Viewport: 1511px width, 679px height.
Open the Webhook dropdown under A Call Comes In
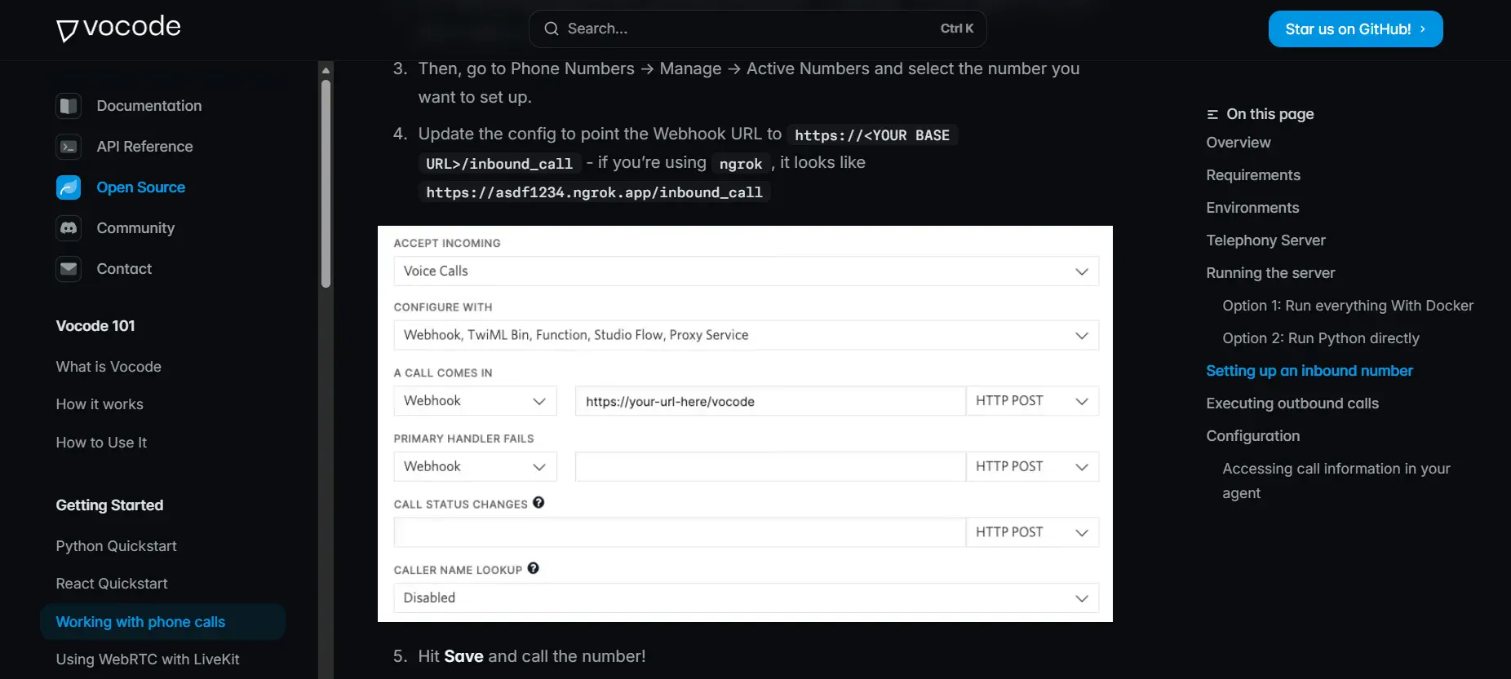point(475,401)
